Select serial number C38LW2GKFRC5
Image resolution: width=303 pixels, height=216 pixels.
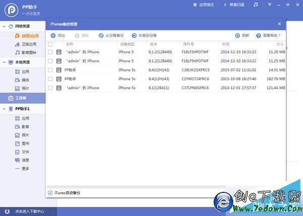[195, 70]
